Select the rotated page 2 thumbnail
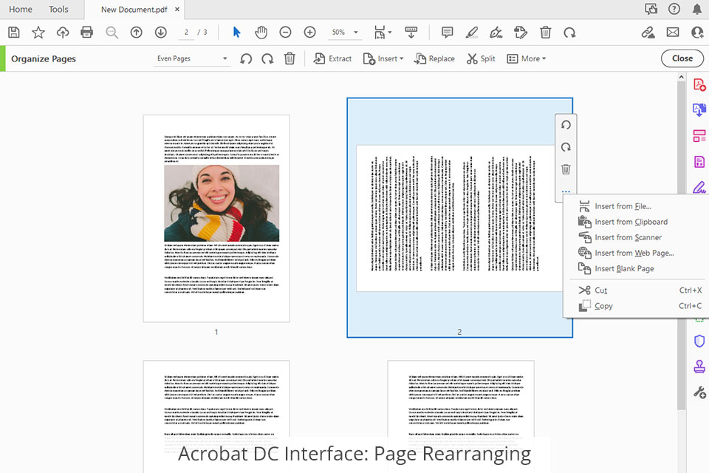Viewport: 709px width, 473px height. tap(460, 218)
